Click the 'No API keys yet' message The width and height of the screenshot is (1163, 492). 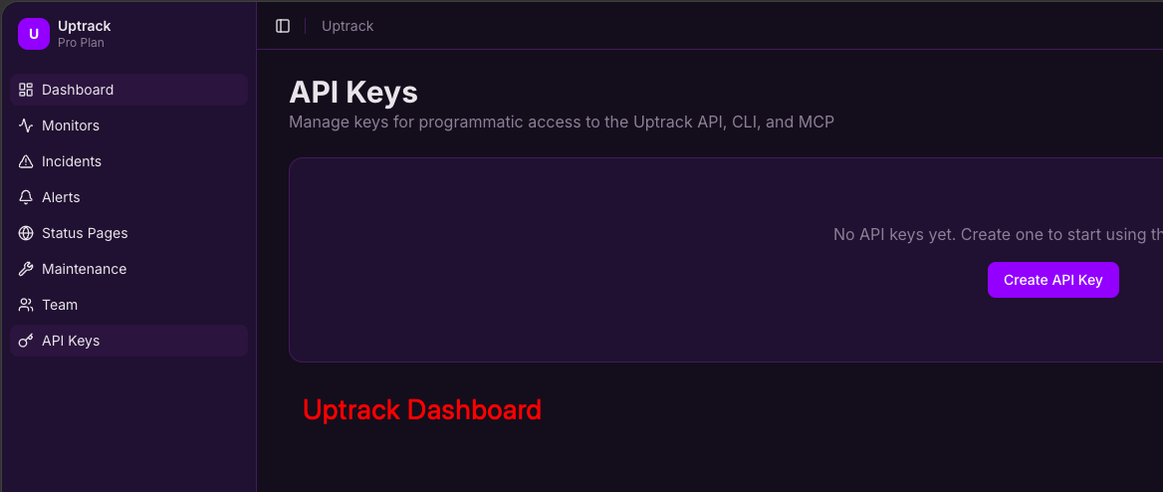(996, 234)
